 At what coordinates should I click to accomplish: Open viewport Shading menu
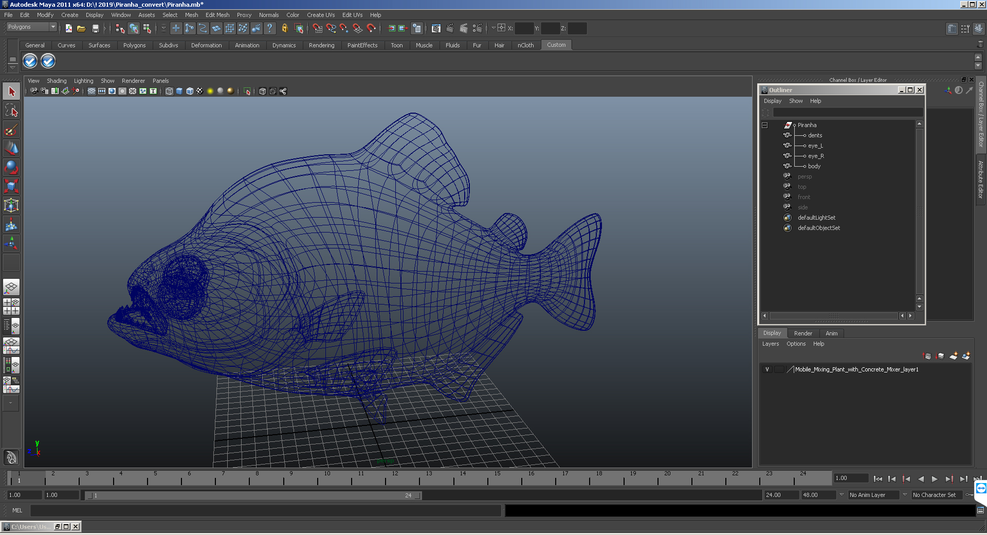point(57,81)
